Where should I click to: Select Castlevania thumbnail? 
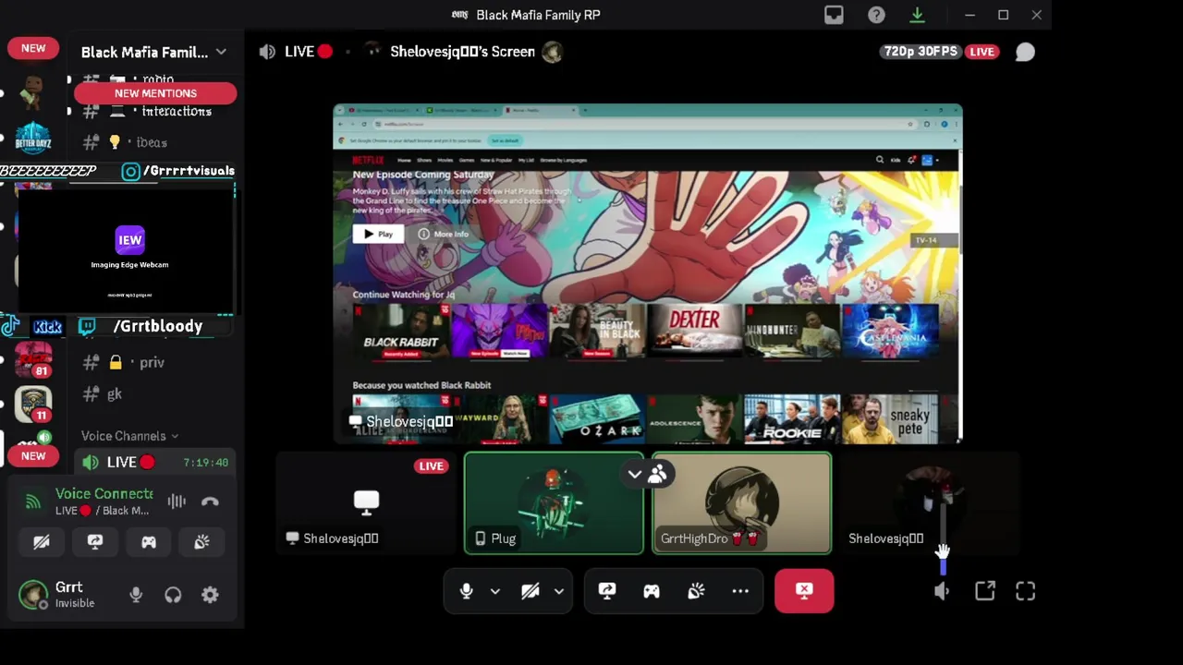pyautogui.click(x=891, y=330)
